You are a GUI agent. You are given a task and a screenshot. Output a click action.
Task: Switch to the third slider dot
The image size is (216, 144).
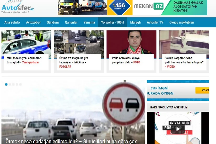pos(13,85)
